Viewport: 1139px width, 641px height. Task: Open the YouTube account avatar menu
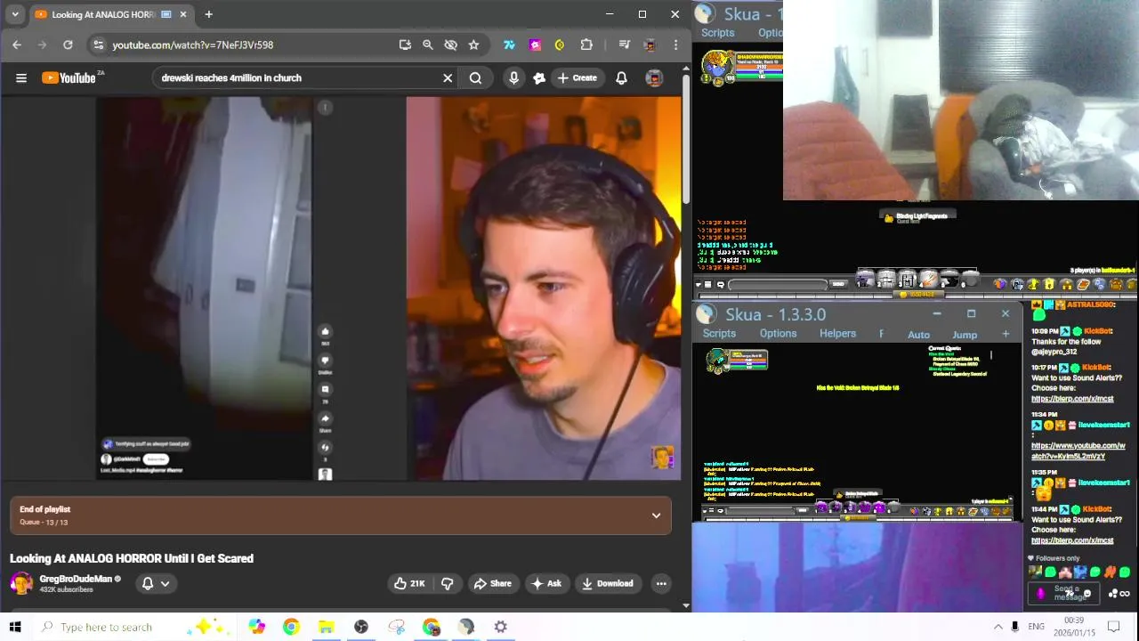[654, 78]
